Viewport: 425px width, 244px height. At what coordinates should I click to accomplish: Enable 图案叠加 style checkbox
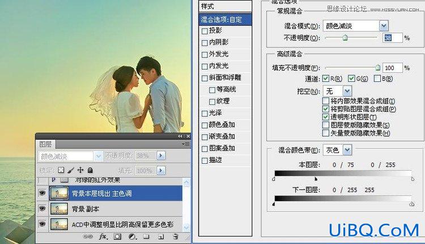tap(205, 149)
